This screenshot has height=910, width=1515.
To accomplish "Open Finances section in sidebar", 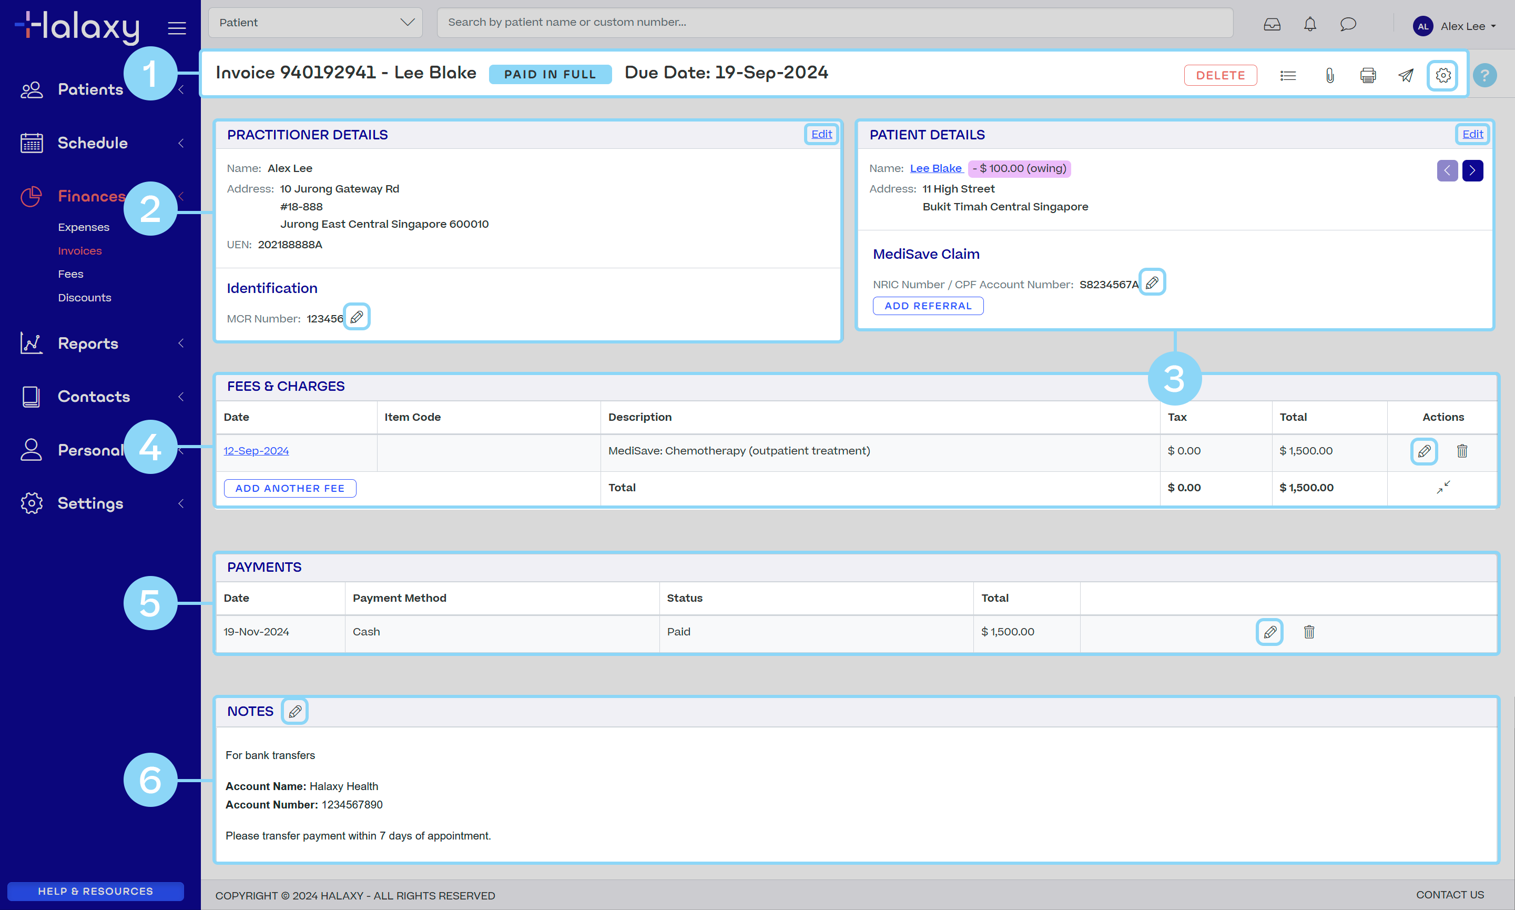I will coord(91,196).
